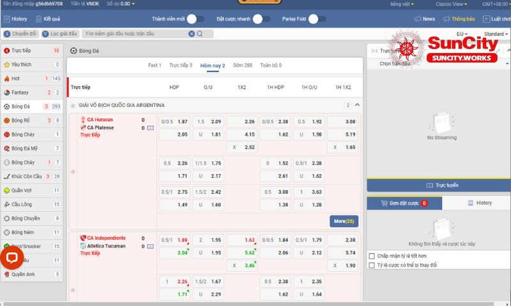The width and height of the screenshot is (511, 306).
Task: Clear the league search with X icon
Action: click(x=191, y=34)
